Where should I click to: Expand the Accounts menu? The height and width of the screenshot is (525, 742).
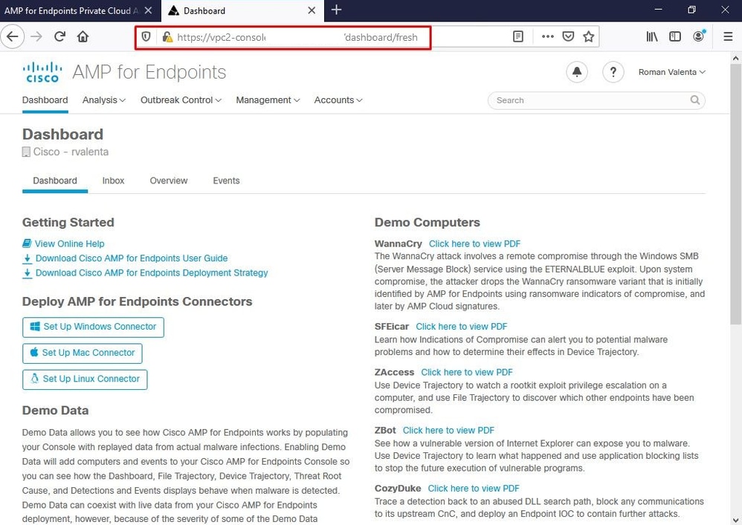click(338, 100)
